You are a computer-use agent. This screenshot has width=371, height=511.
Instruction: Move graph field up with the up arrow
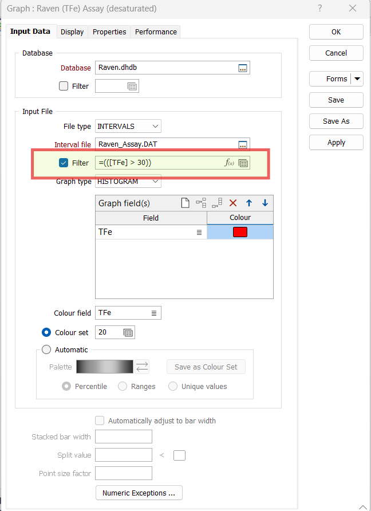[x=249, y=203]
